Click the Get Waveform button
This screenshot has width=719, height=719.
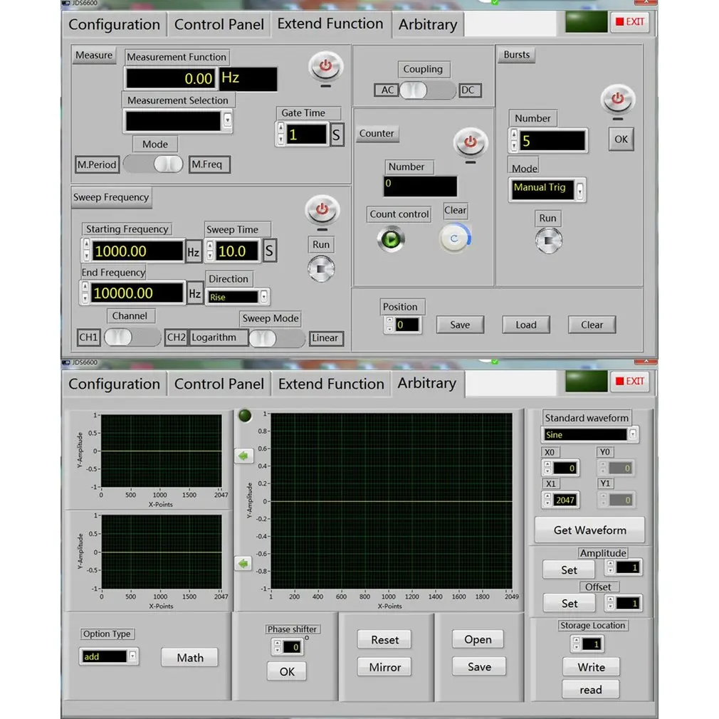click(x=589, y=530)
